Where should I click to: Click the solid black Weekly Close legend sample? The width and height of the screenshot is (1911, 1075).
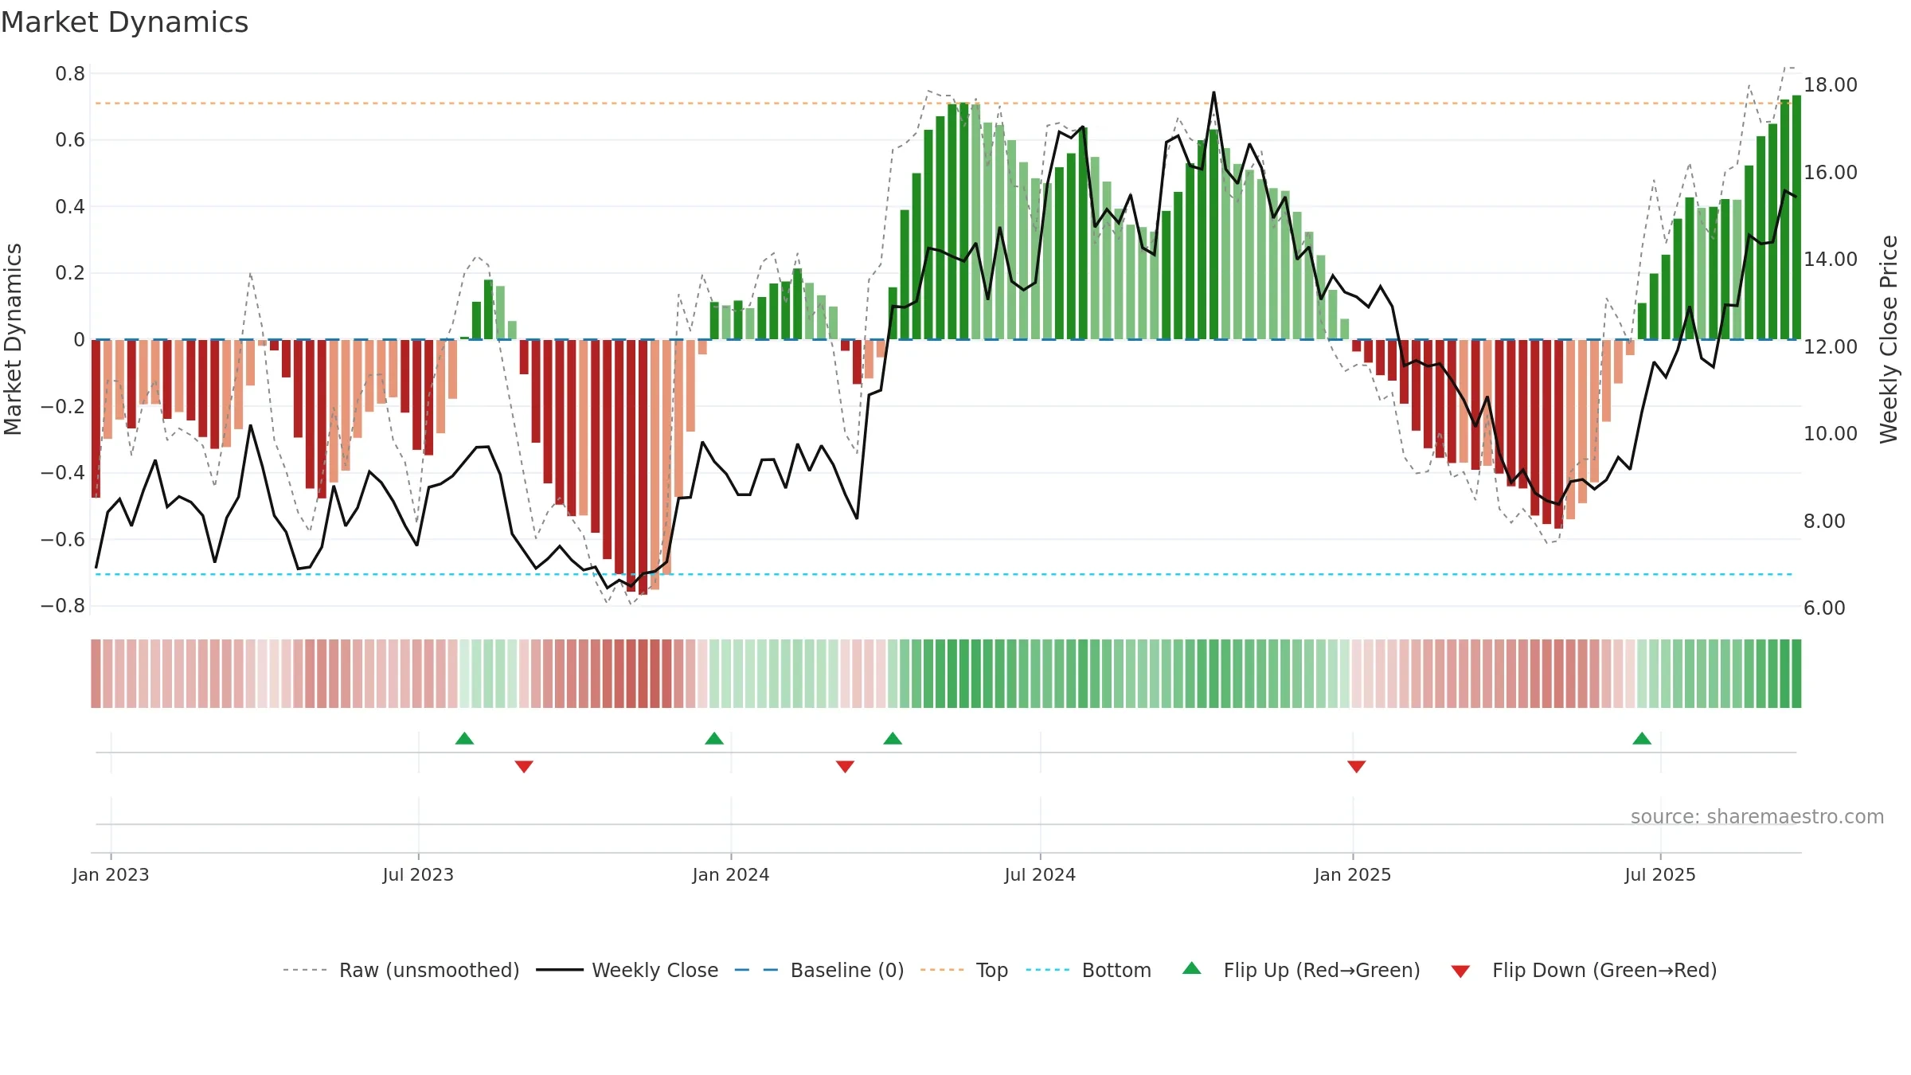point(559,970)
